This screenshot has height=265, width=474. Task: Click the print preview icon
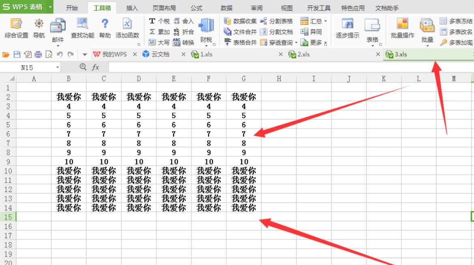(x=49, y=55)
